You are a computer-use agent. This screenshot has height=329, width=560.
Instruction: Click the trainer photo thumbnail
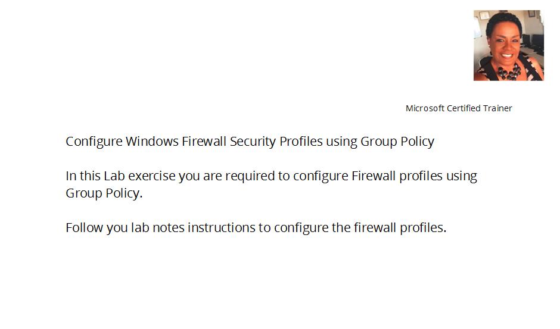coord(509,45)
